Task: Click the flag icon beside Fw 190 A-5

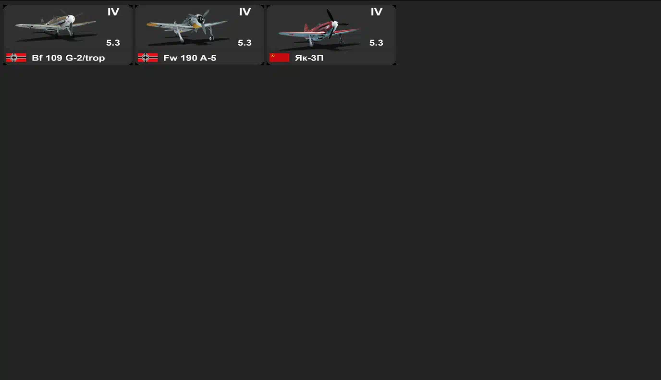Action: (147, 58)
